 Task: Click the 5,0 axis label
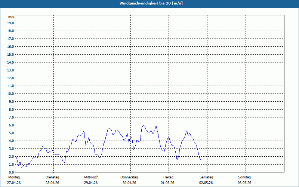[11, 133]
